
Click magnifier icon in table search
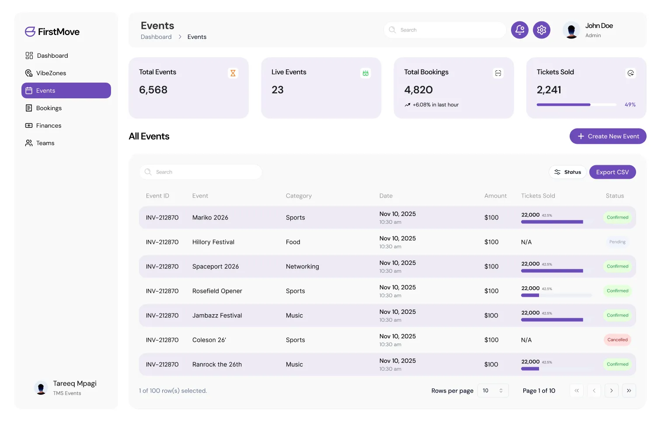tap(148, 172)
